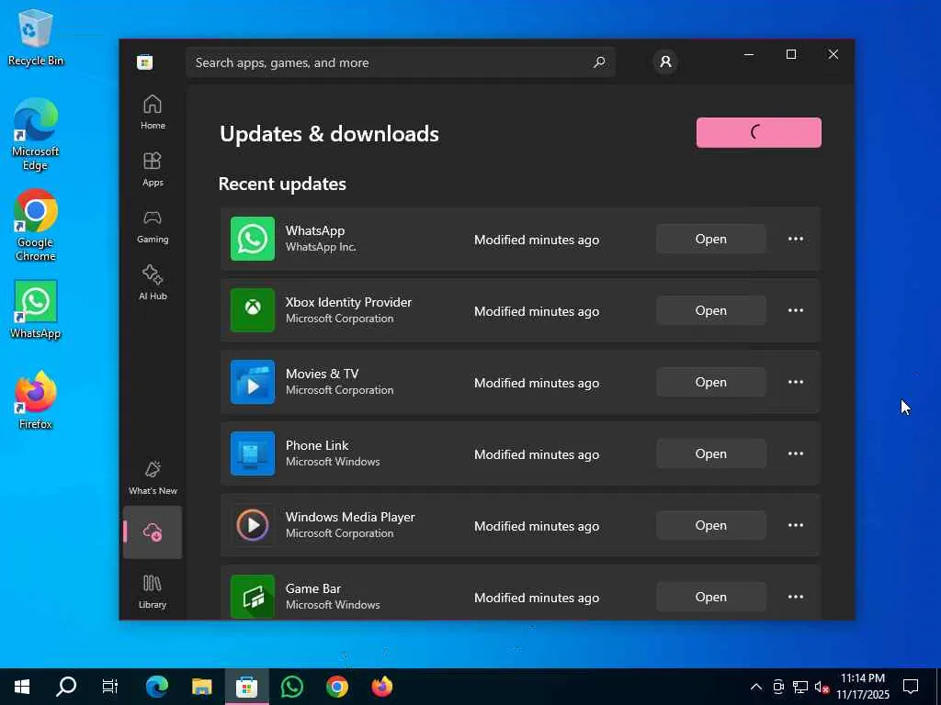Select the Phone Link title text
941x705 pixels.
point(317,445)
